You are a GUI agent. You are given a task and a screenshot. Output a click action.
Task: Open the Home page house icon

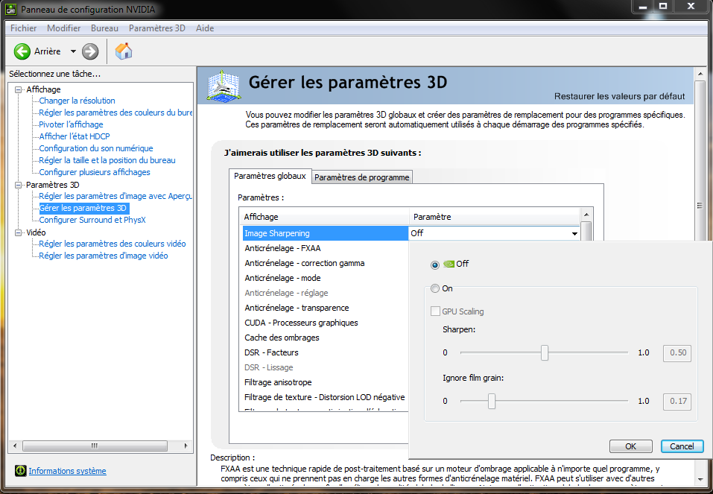coord(123,51)
